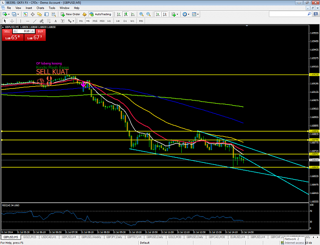Open the Insert menu
The image size is (320, 245).
pyautogui.click(x=29, y=8)
